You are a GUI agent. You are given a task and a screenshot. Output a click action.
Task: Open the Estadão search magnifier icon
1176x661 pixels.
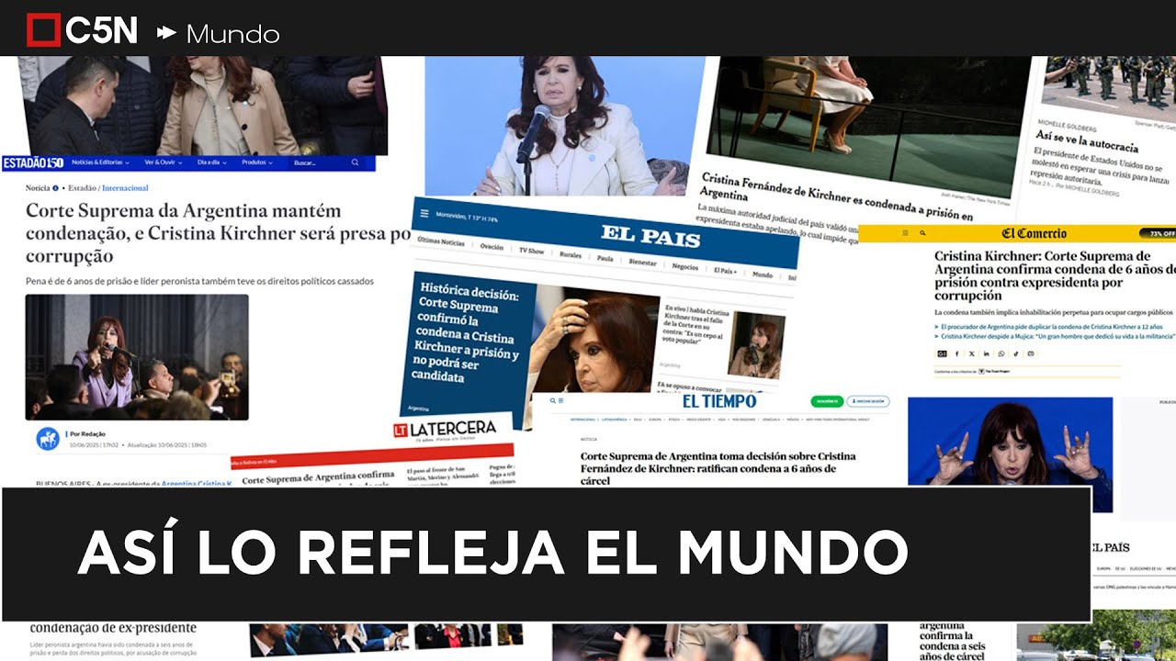point(355,162)
